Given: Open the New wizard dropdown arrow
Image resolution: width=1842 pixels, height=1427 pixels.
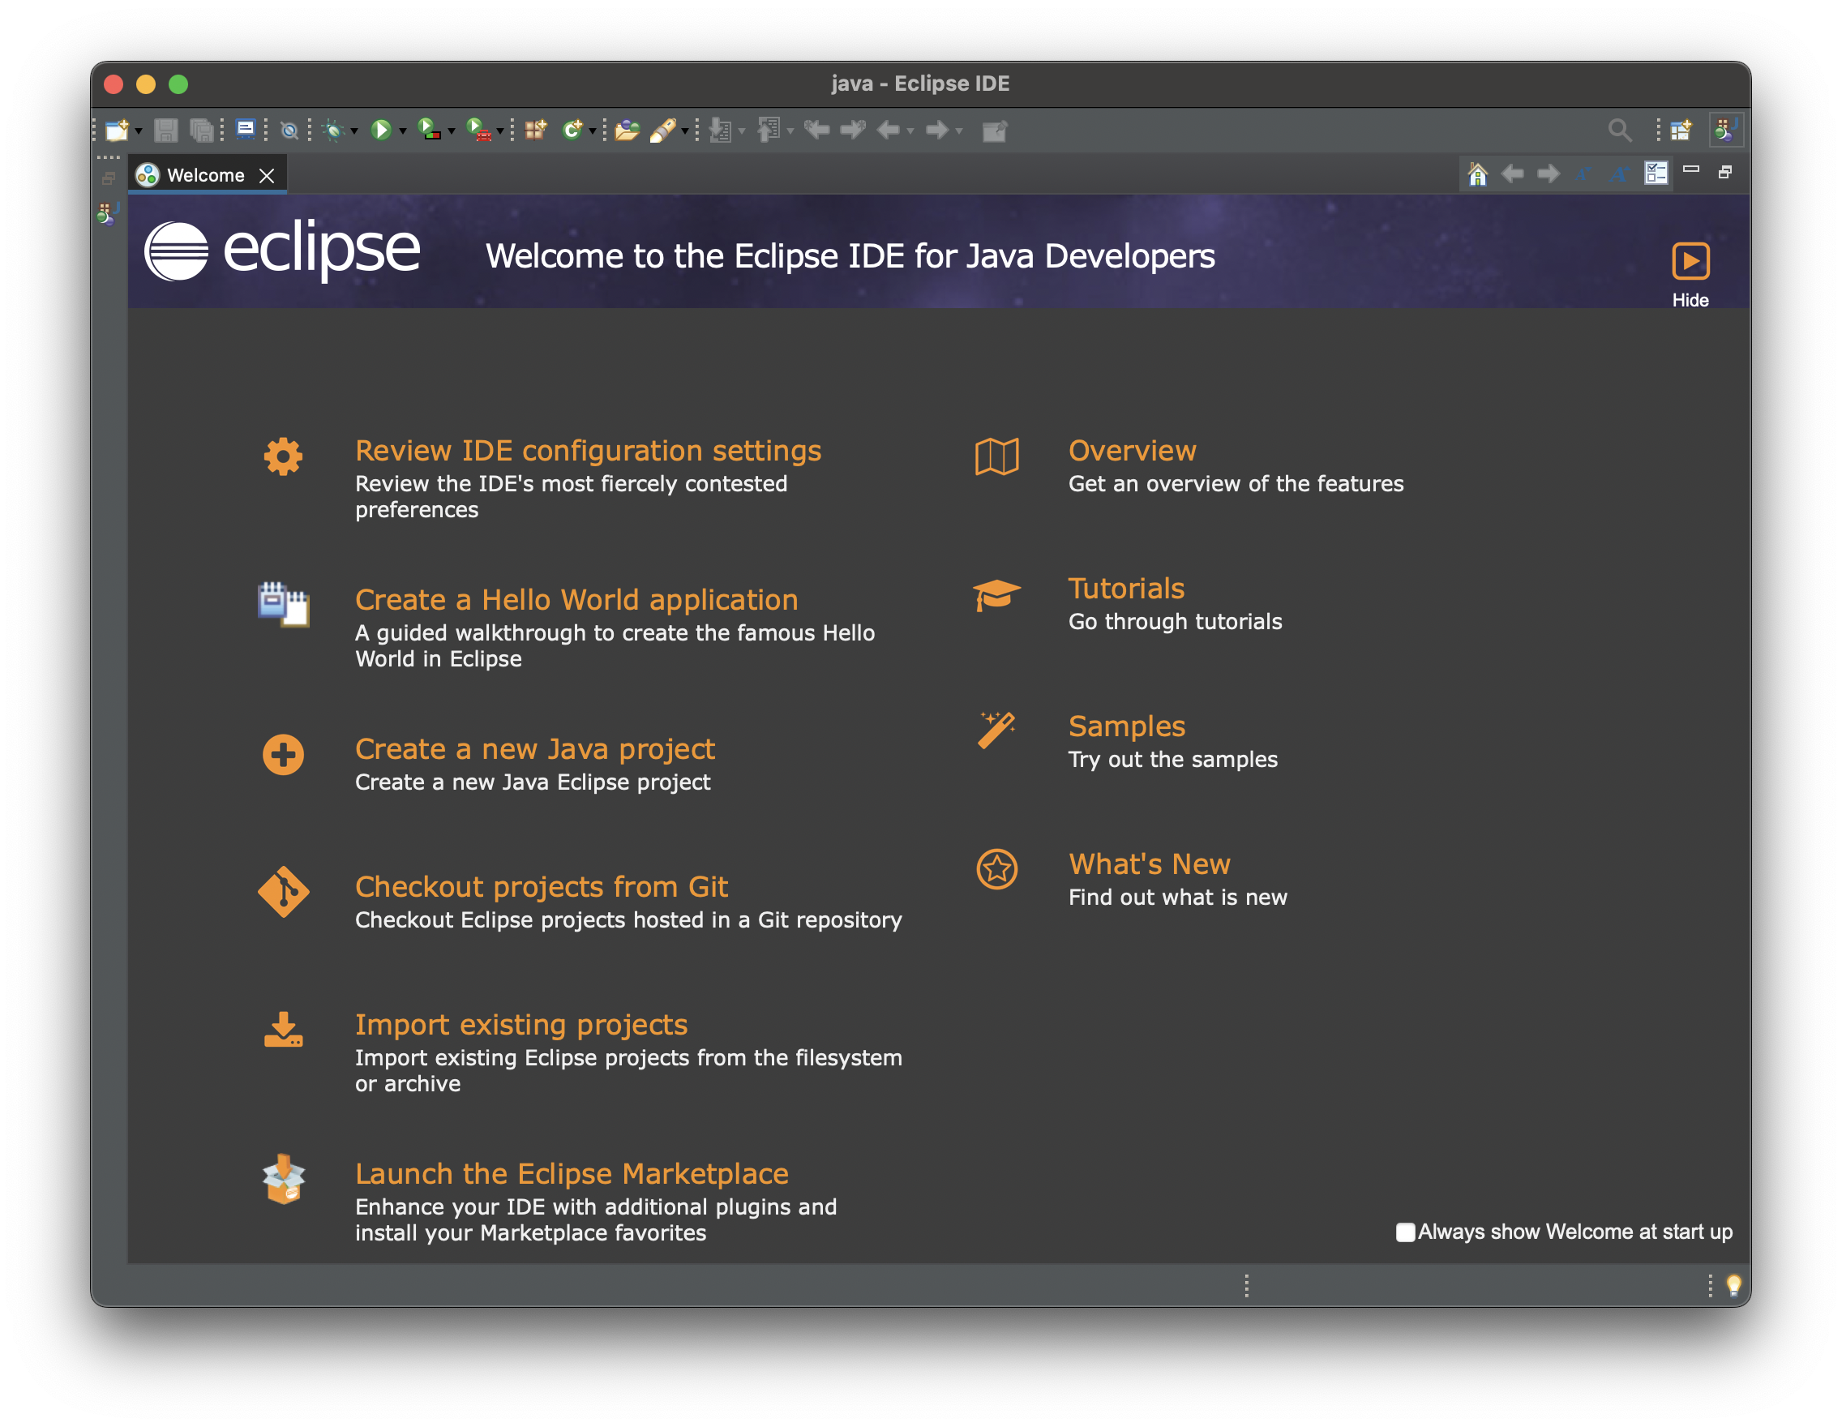Looking at the screenshot, I should (x=139, y=131).
